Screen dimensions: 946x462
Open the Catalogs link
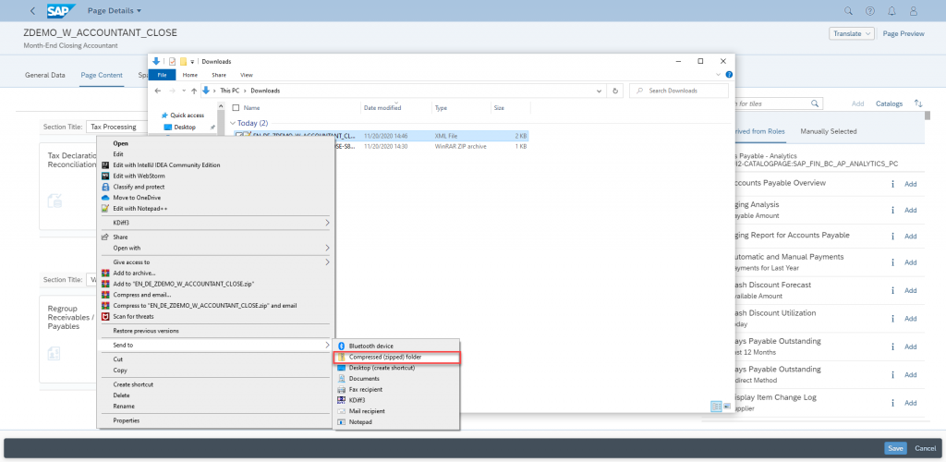click(x=890, y=103)
